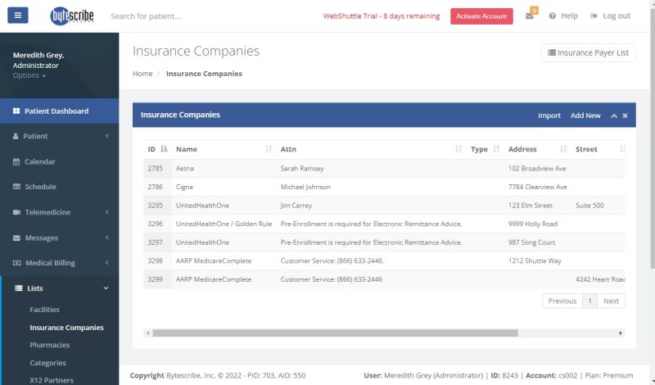Click the horizontal table scrollbar
655x385 pixels.
coord(335,333)
